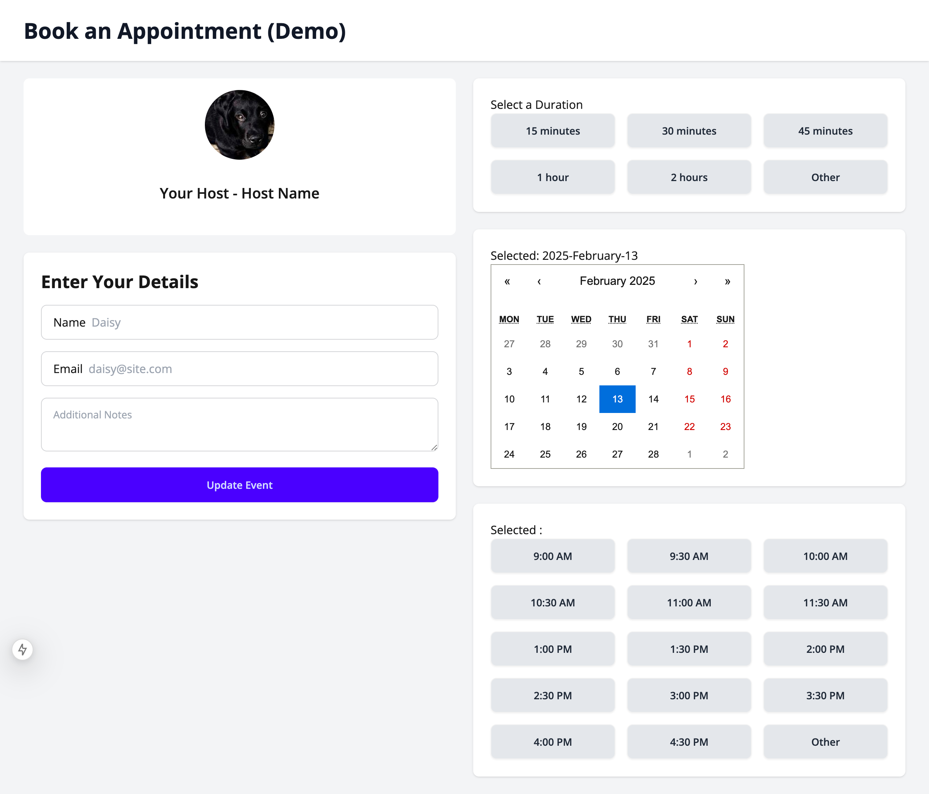Book the 9:00 AM time slot
This screenshot has width=929, height=794.
552,556
